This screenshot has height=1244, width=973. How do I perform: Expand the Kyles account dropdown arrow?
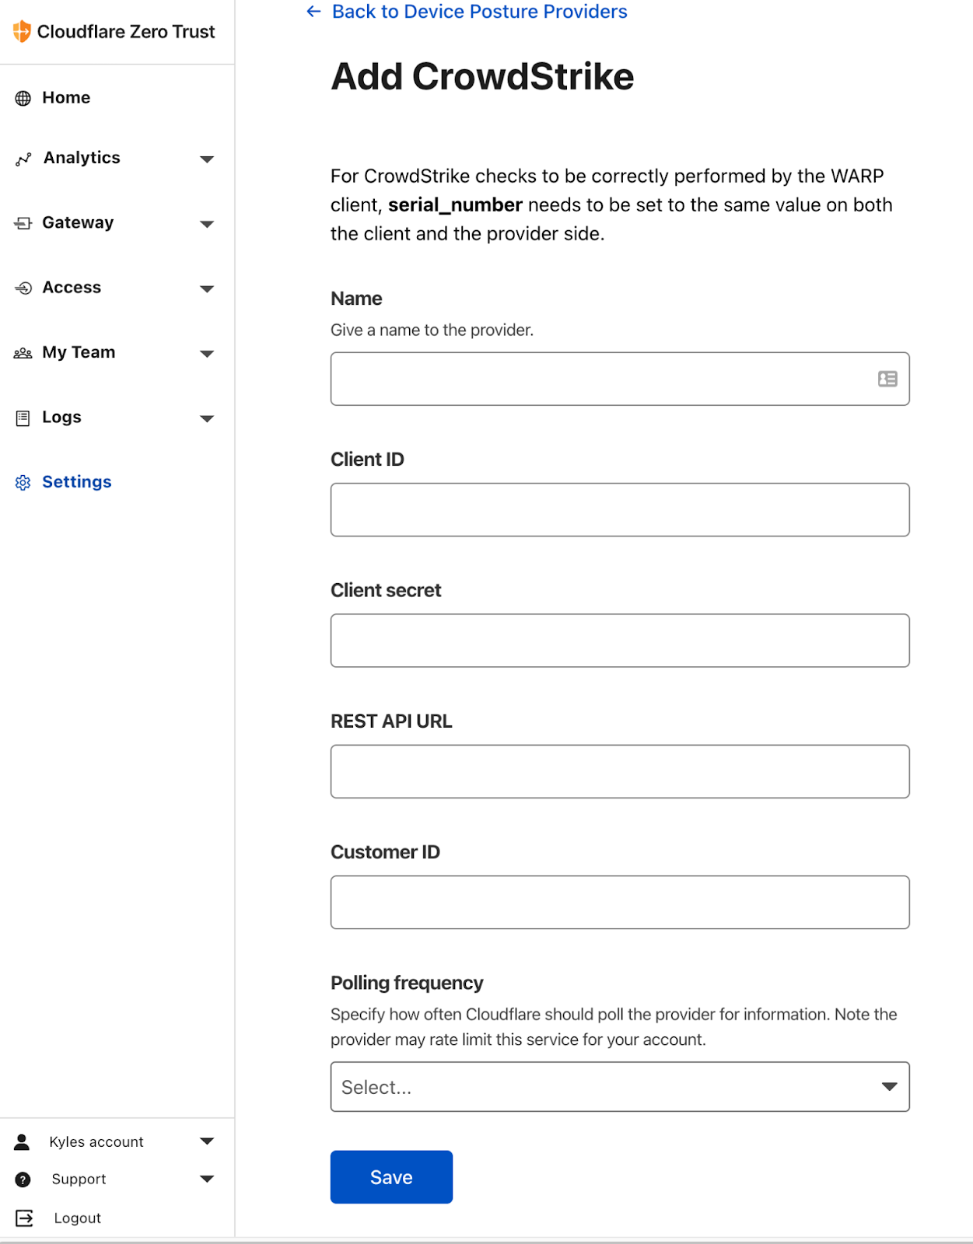[x=207, y=1141]
